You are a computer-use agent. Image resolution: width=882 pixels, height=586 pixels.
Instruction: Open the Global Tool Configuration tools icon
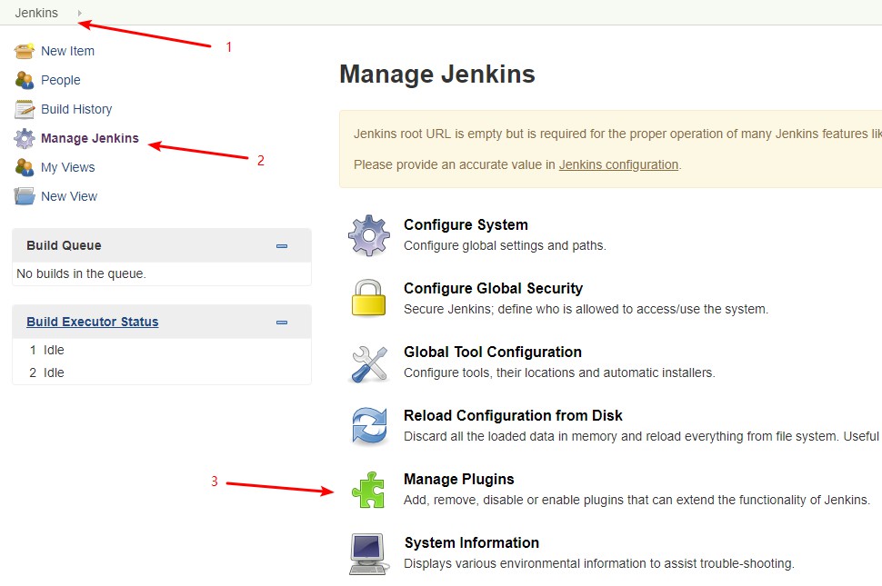point(369,364)
